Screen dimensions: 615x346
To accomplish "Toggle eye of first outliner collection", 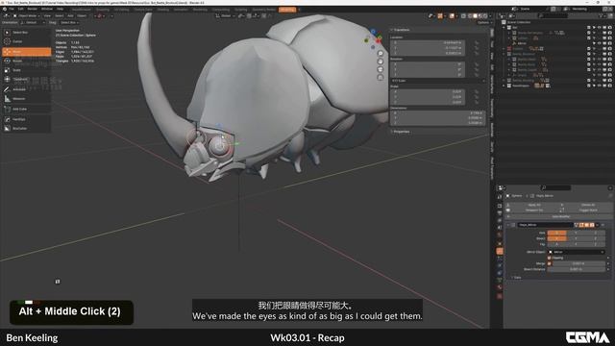I will 600,28.
